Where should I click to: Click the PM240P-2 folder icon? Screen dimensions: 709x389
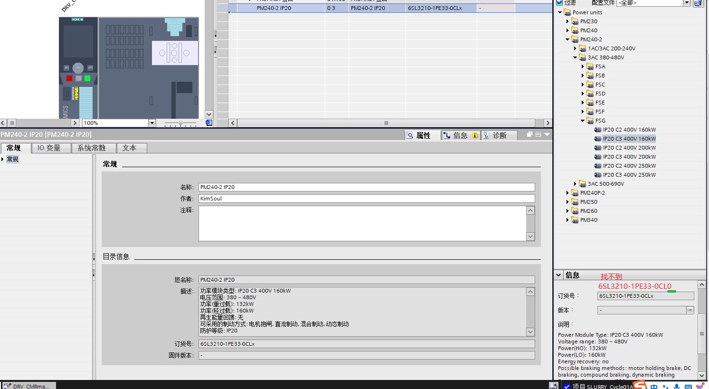tap(575, 193)
